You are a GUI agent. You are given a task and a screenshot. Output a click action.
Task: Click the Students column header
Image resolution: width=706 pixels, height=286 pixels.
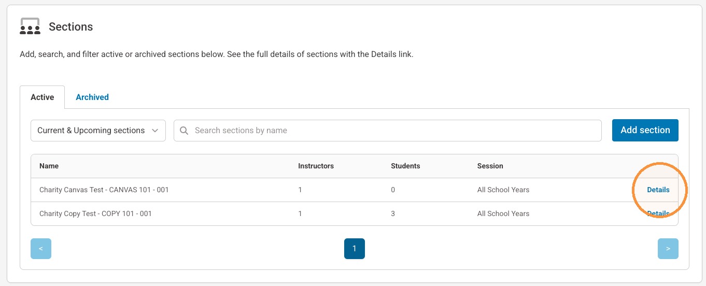(x=405, y=166)
